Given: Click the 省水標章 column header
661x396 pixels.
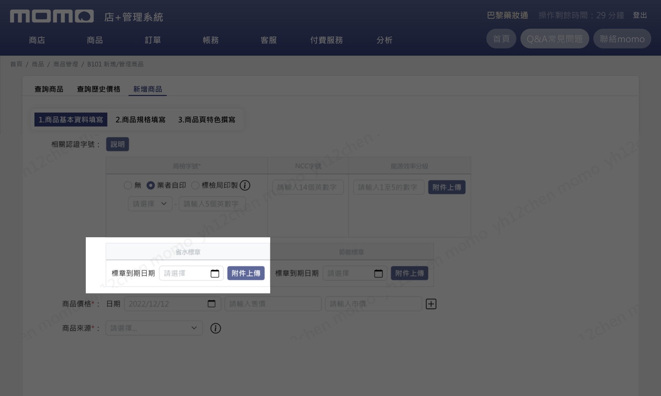Looking at the screenshot, I should click(188, 252).
